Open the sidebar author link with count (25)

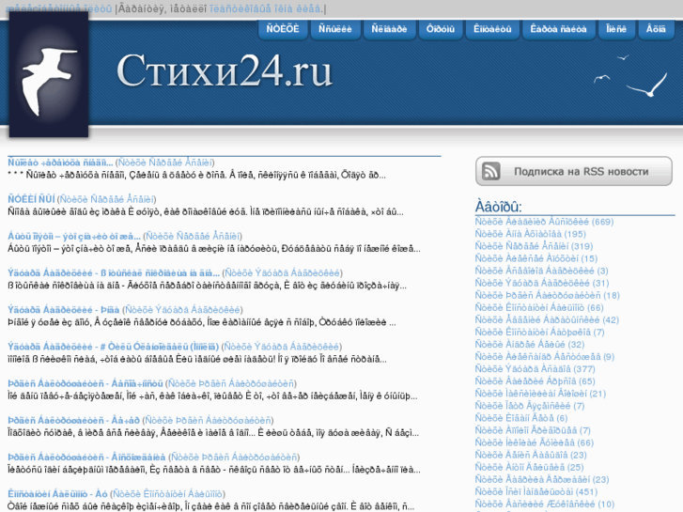coord(529,467)
